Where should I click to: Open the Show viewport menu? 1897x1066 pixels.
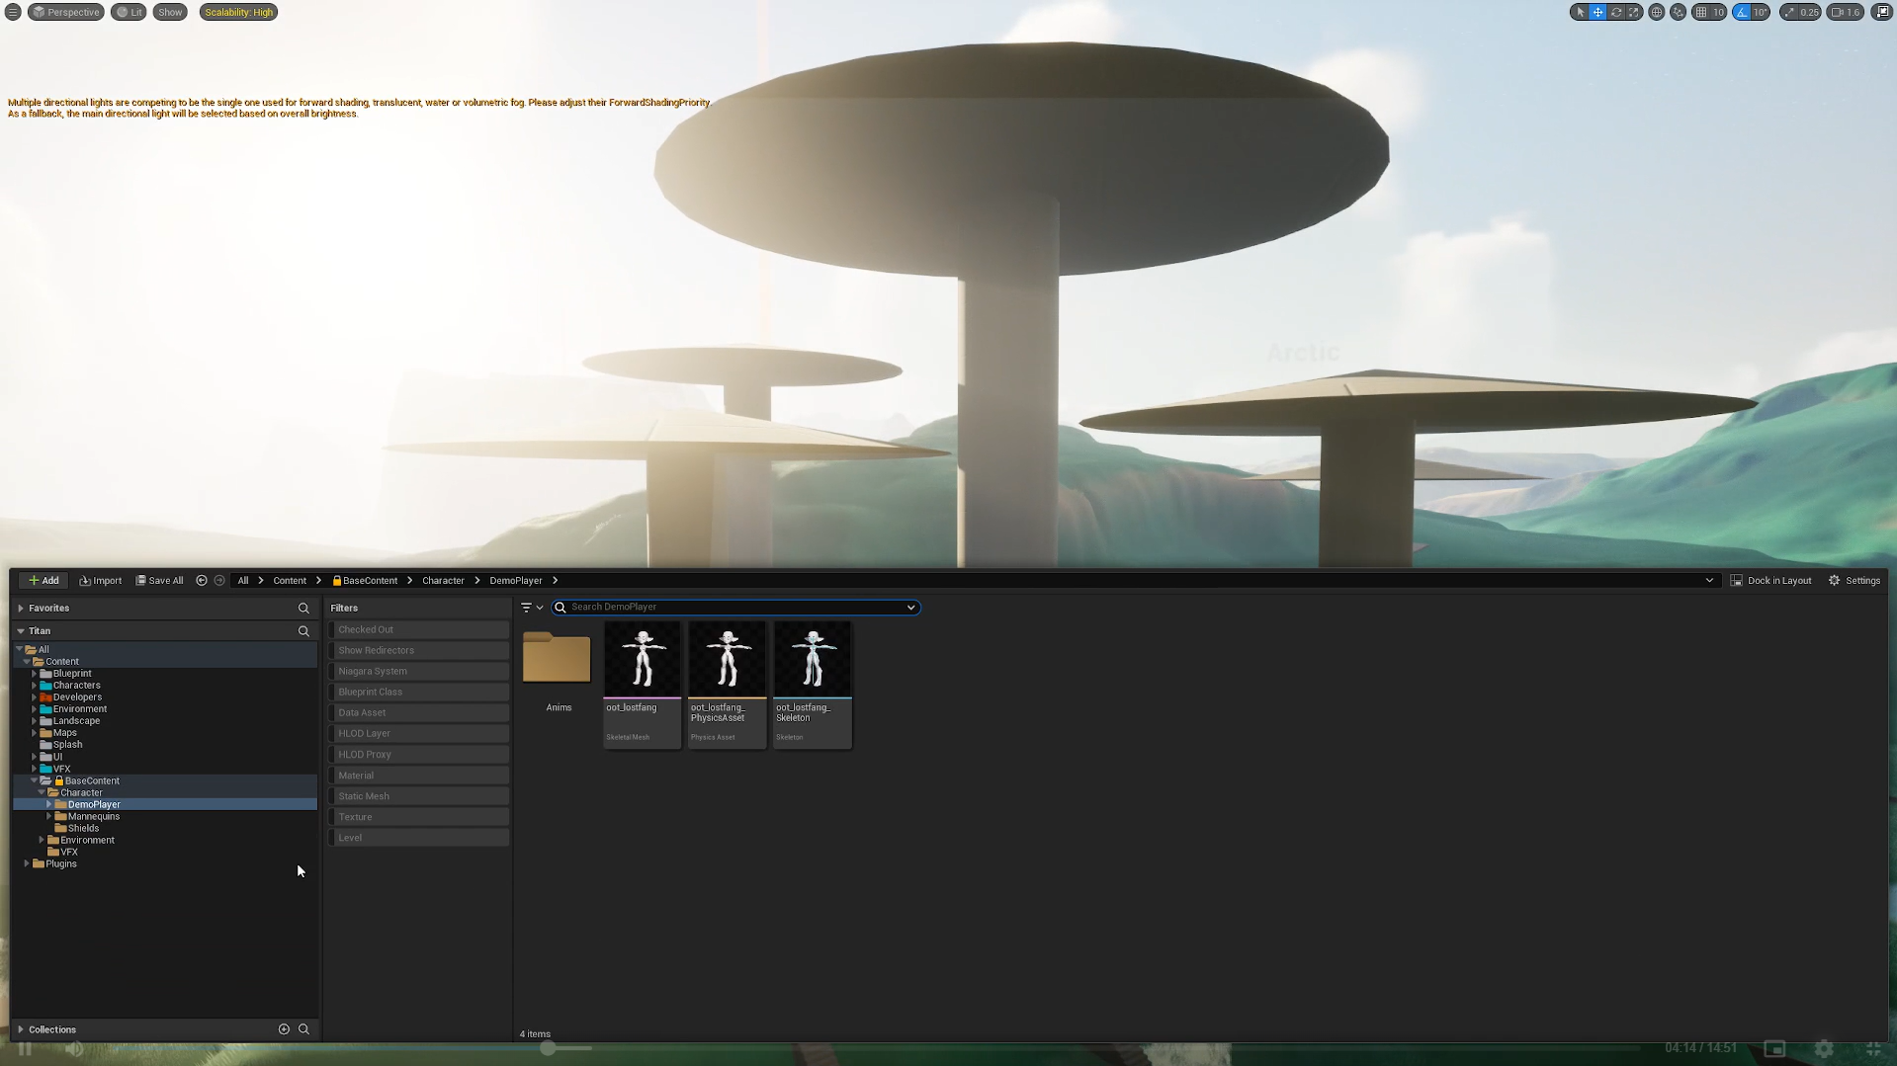170,13
